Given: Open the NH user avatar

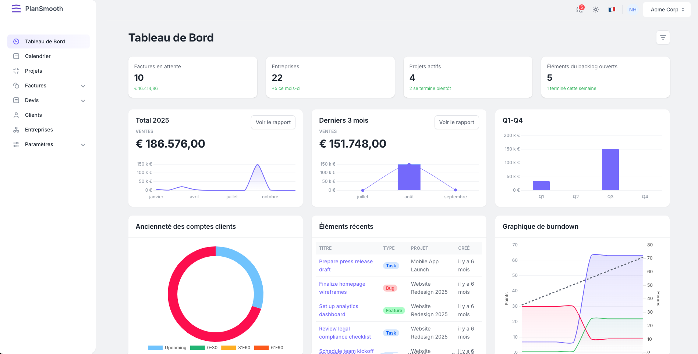Looking at the screenshot, I should point(633,10).
